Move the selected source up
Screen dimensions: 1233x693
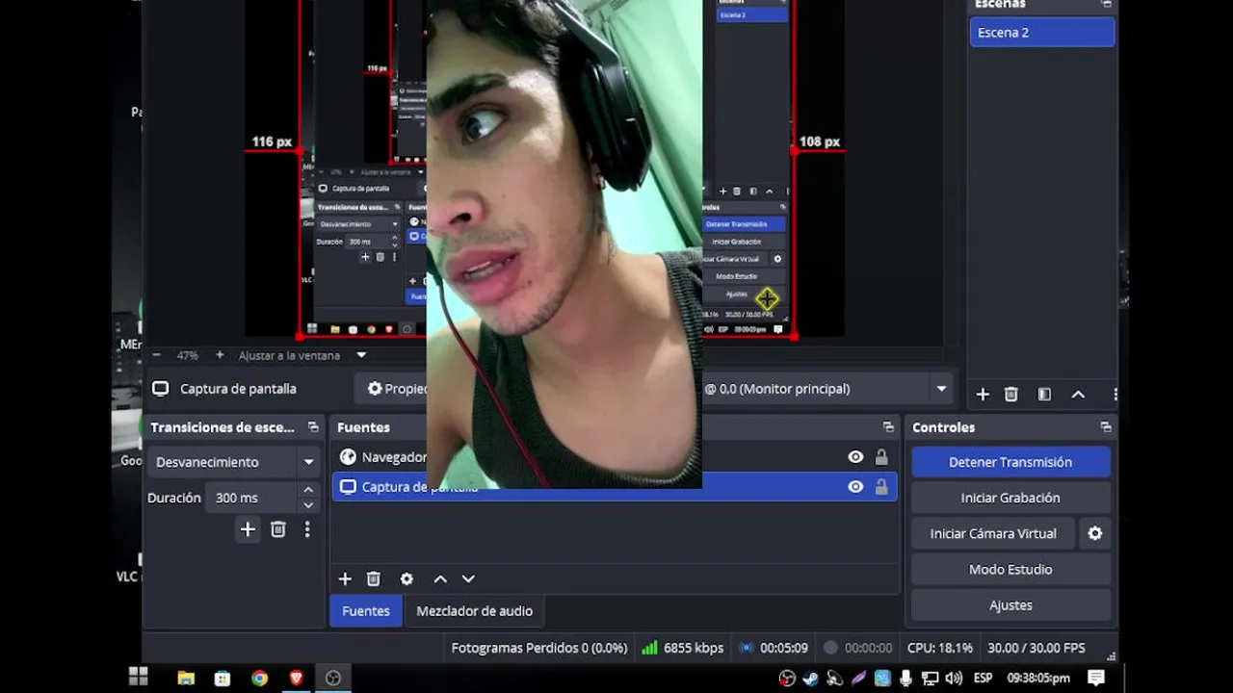[440, 578]
